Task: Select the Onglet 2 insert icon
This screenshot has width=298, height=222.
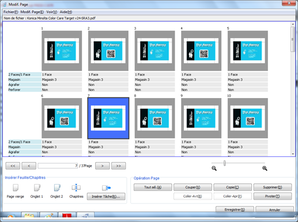Action: (x=57, y=187)
